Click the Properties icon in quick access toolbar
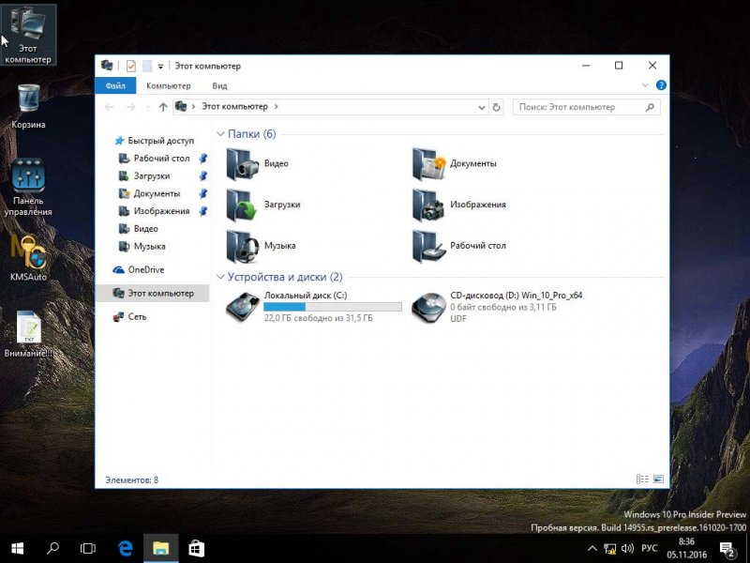The image size is (750, 563). (130, 66)
